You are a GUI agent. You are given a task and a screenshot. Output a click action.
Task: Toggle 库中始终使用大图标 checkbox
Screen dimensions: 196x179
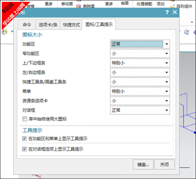click(24, 119)
